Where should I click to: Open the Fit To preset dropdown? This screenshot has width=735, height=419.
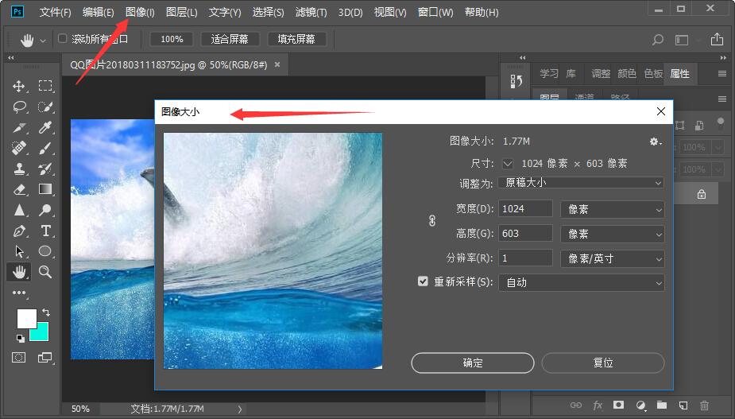582,183
